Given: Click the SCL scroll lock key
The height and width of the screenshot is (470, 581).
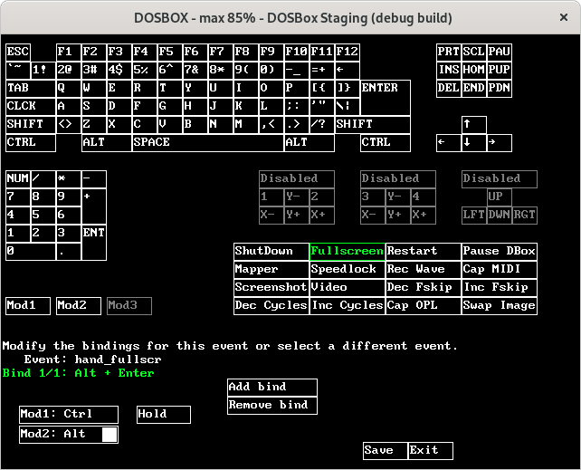Looking at the screenshot, I should point(474,52).
